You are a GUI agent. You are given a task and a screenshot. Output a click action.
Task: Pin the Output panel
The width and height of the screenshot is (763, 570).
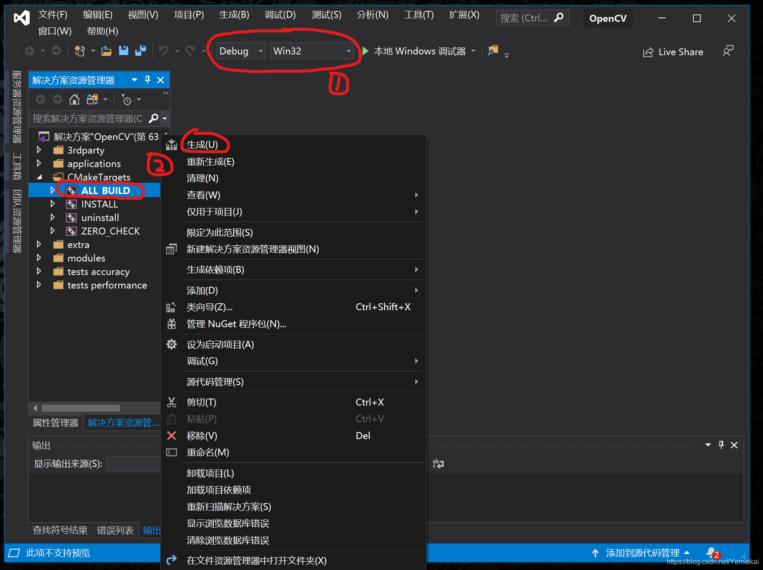point(721,445)
